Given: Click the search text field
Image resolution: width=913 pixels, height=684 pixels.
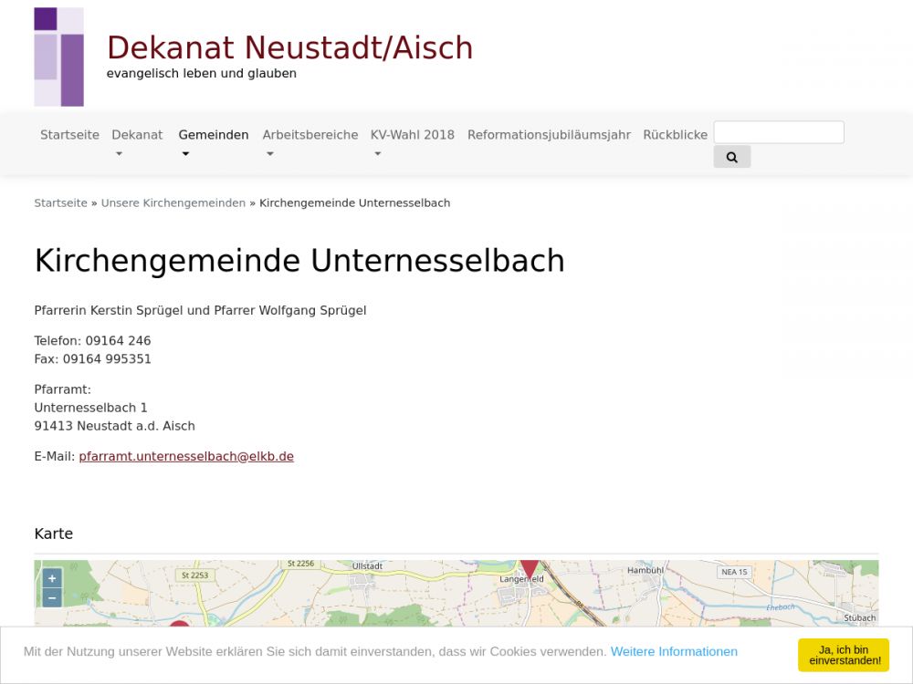Looking at the screenshot, I should [778, 132].
